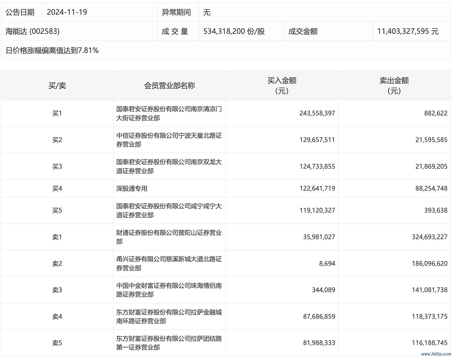This screenshot has height=358, width=453.
Task: Select the 卖4 row label
Action: click(57, 317)
